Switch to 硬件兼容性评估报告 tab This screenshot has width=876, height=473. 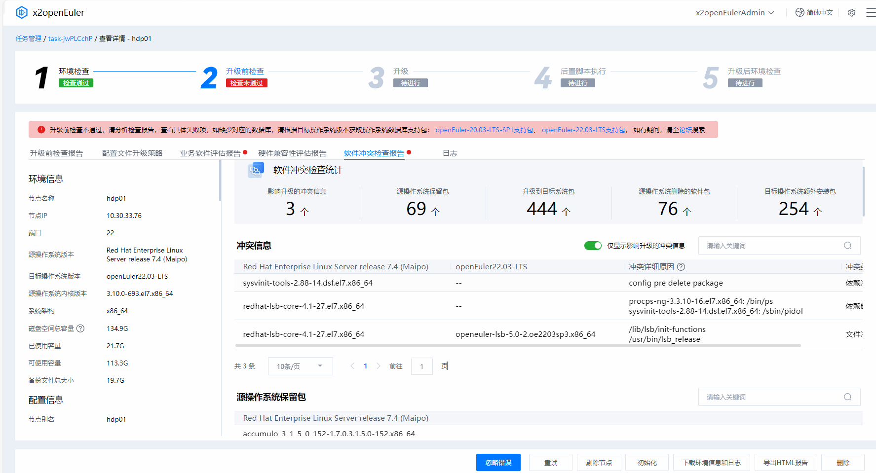292,153
